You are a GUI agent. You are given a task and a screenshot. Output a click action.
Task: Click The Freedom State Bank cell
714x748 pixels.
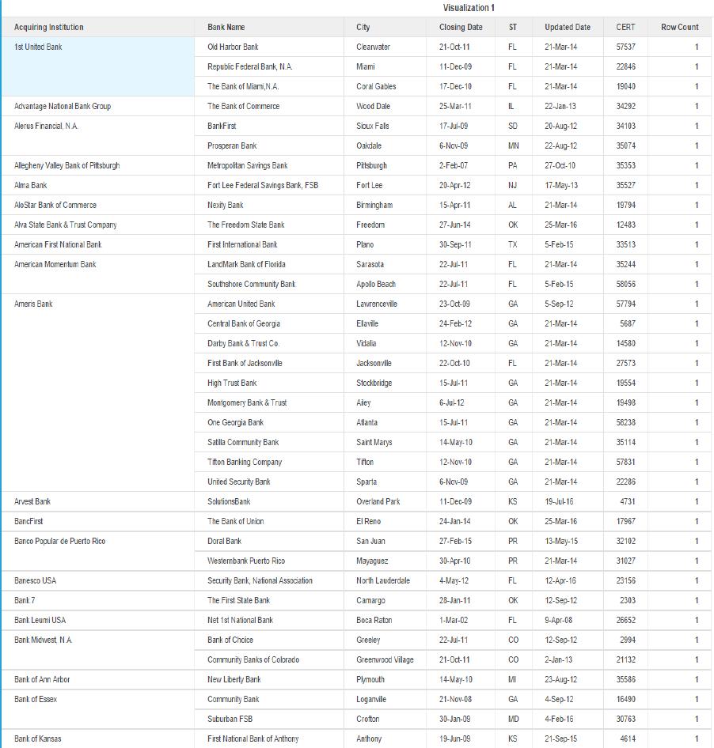pyautogui.click(x=269, y=225)
